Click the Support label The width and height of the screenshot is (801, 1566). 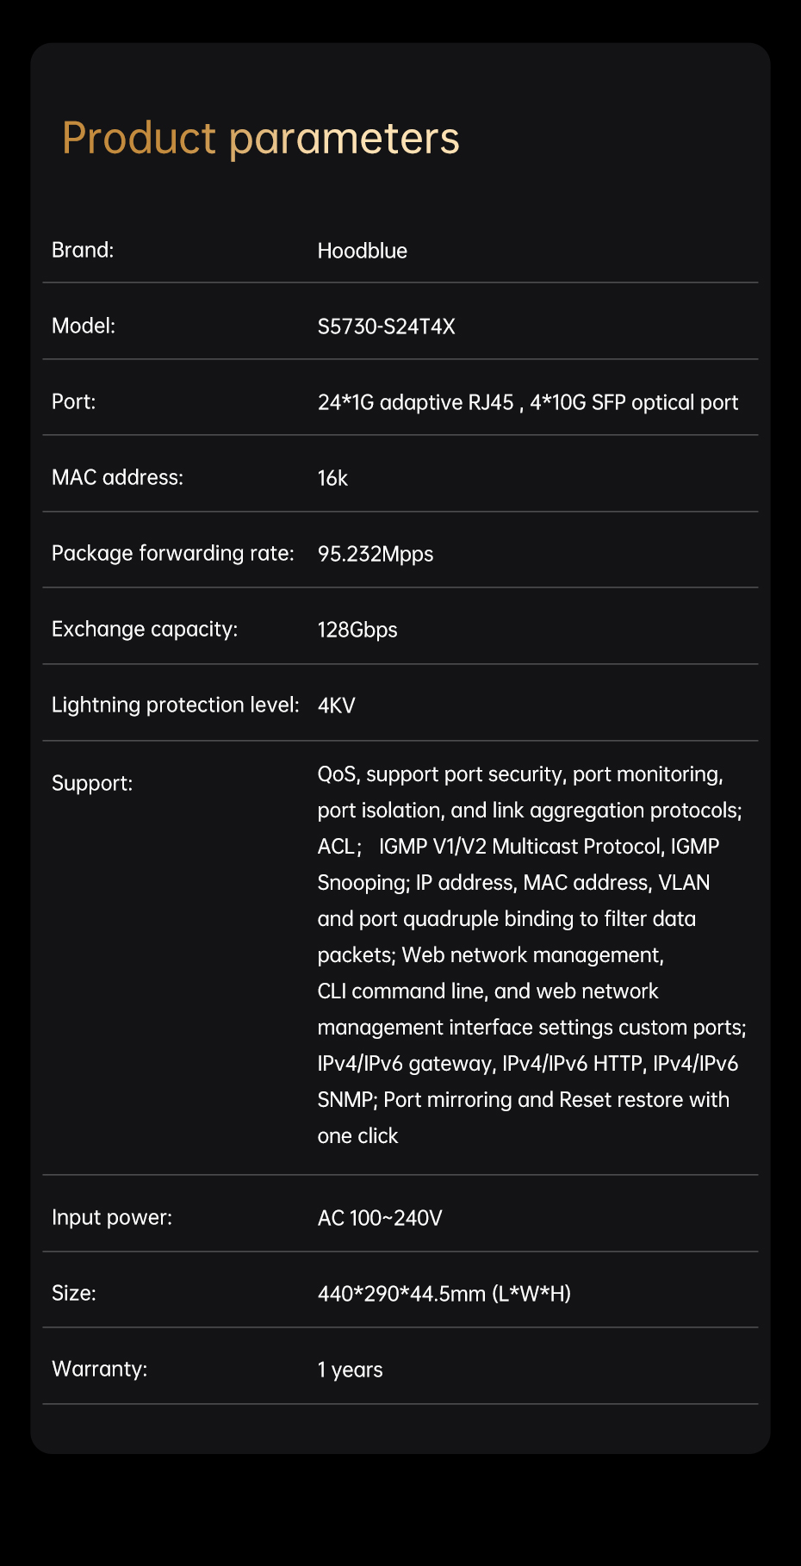92,784
